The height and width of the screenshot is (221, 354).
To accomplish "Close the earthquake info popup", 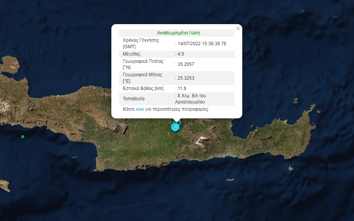I will [238, 29].
